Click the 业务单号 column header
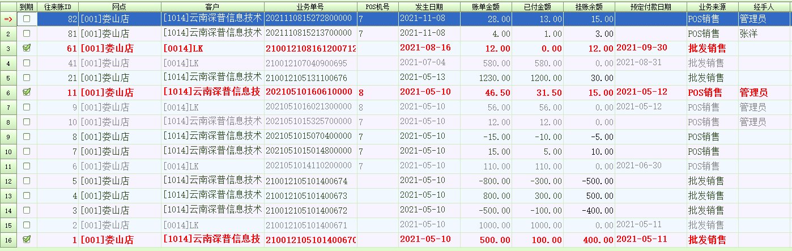The image size is (792, 251). (x=310, y=7)
